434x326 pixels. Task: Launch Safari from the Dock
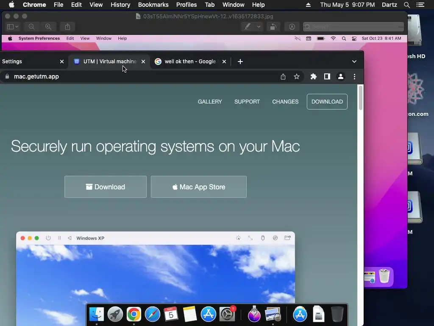(153, 315)
